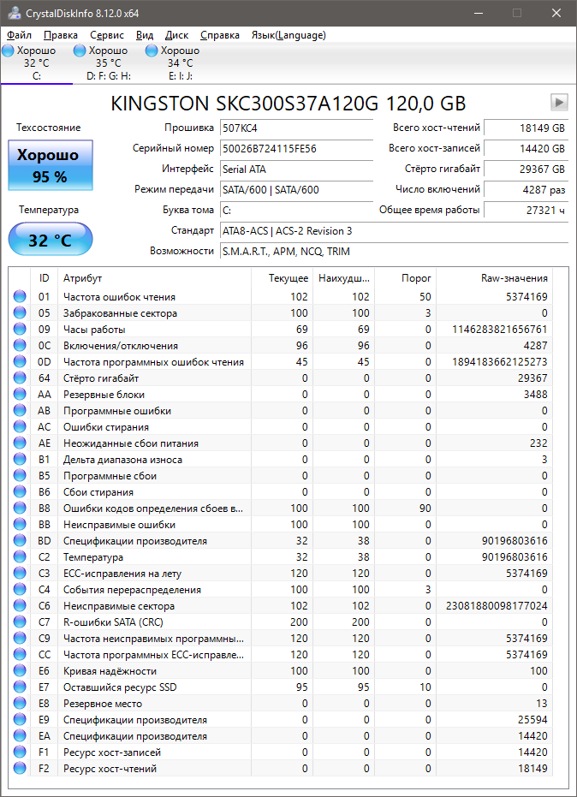The image size is (577, 797).
Task: Click the serial number field 50026B724115FE56
Action: pyautogui.click(x=296, y=148)
